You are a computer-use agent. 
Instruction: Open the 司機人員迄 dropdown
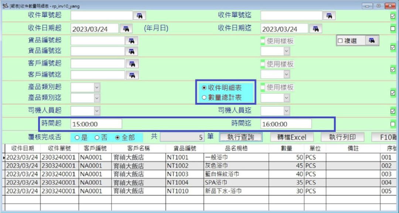[286, 110]
